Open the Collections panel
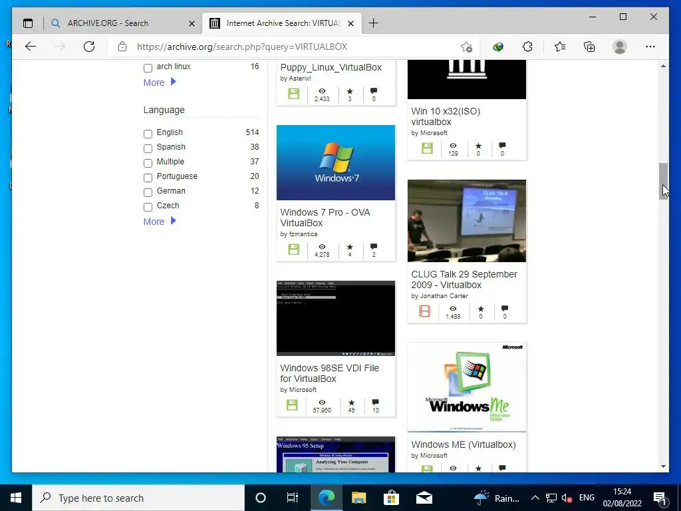Image resolution: width=681 pixels, height=511 pixels. pyautogui.click(x=589, y=47)
